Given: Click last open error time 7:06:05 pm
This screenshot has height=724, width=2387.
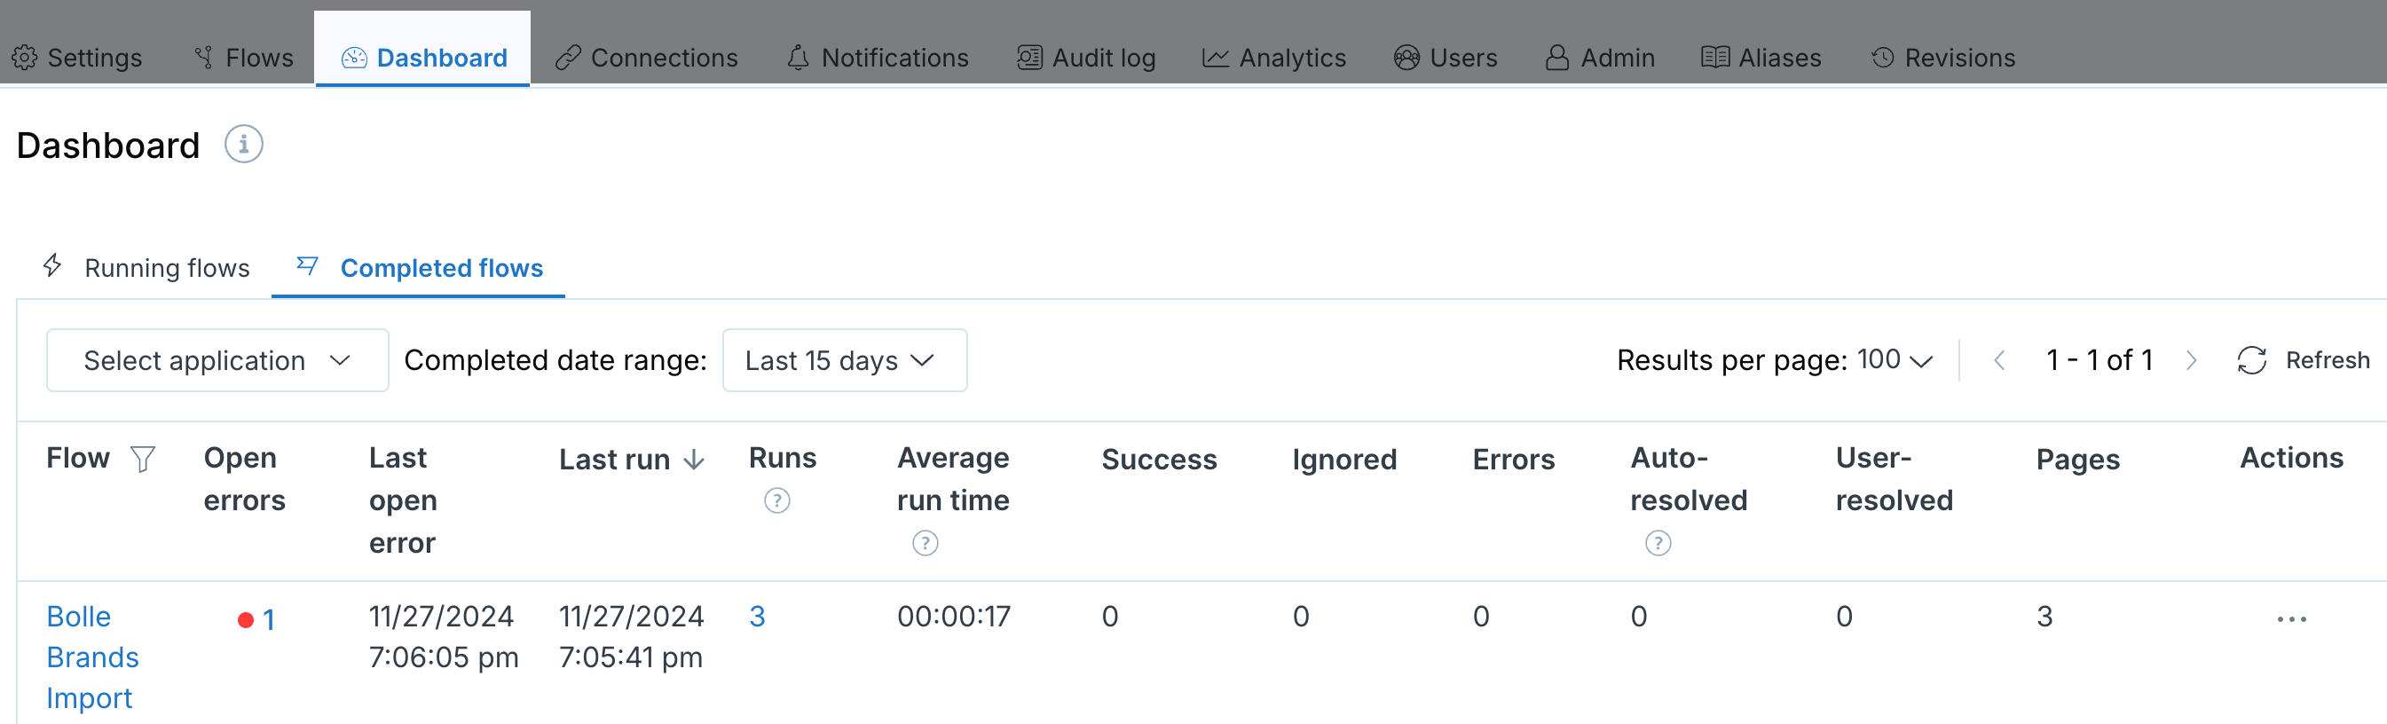Looking at the screenshot, I should (x=444, y=657).
